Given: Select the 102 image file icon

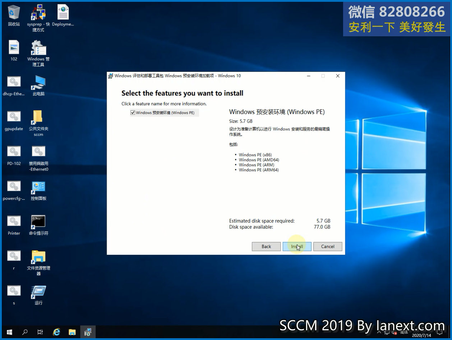Looking at the screenshot, I should 14,51.
